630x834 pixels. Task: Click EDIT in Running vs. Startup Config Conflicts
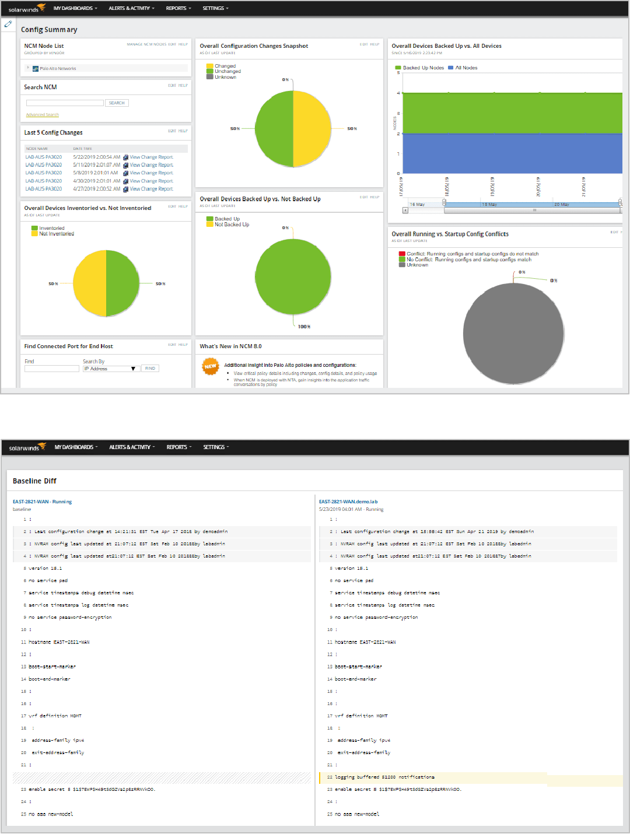[614, 232]
